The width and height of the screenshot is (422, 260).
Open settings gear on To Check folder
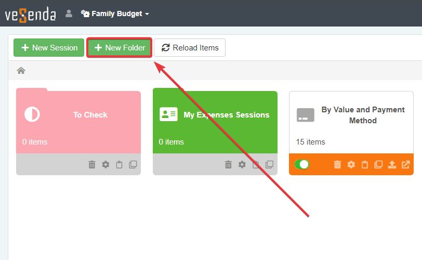[105, 164]
